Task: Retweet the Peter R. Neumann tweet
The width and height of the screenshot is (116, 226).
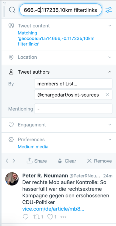Action: [x=38, y=217]
